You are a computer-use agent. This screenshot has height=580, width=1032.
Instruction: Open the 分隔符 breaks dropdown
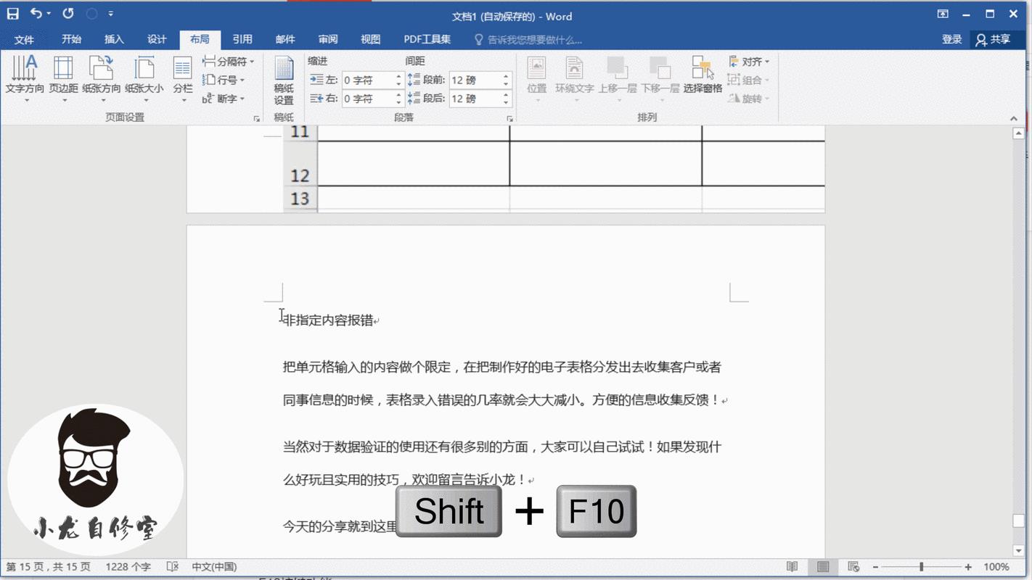[229, 62]
